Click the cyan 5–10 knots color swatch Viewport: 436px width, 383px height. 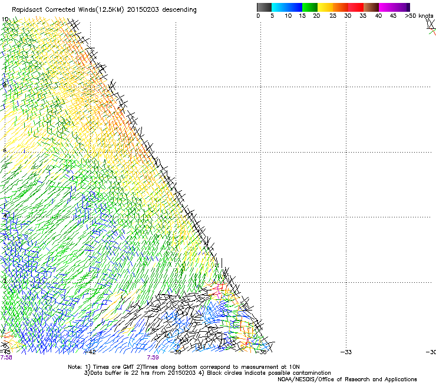coord(279,7)
